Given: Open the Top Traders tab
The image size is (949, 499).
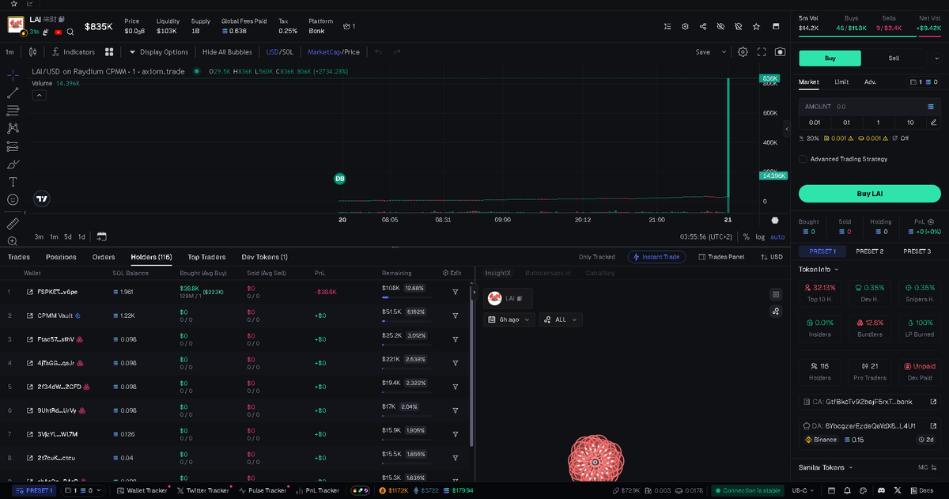Looking at the screenshot, I should 206,257.
